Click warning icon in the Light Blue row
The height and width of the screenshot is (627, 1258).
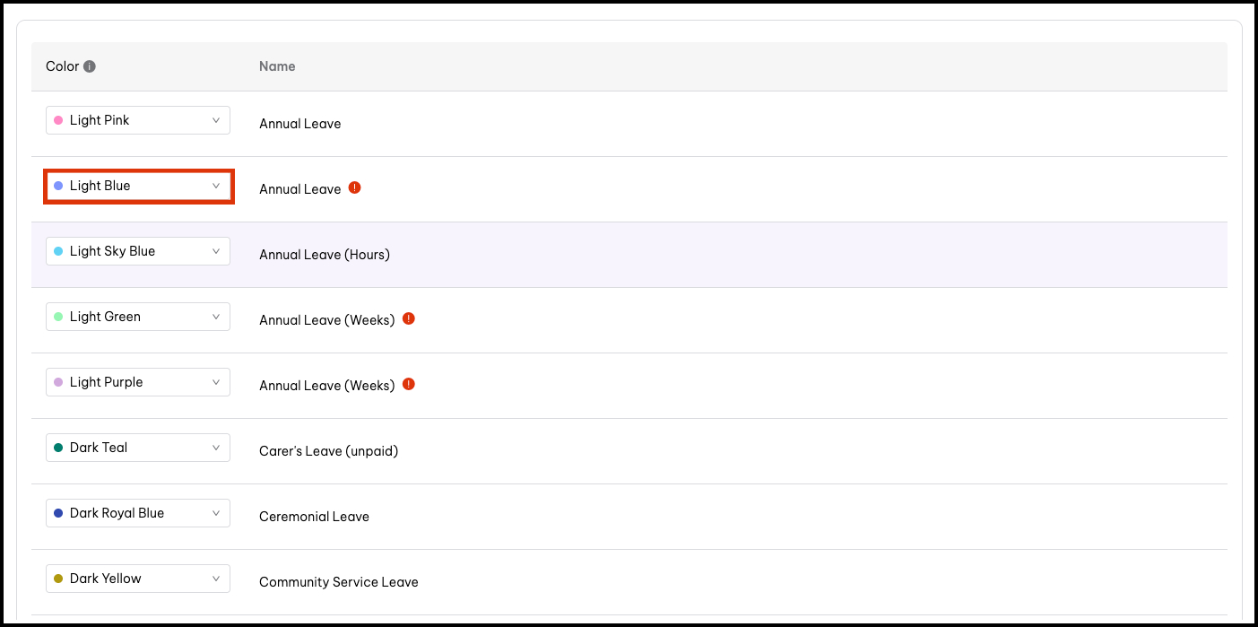pyautogui.click(x=354, y=188)
